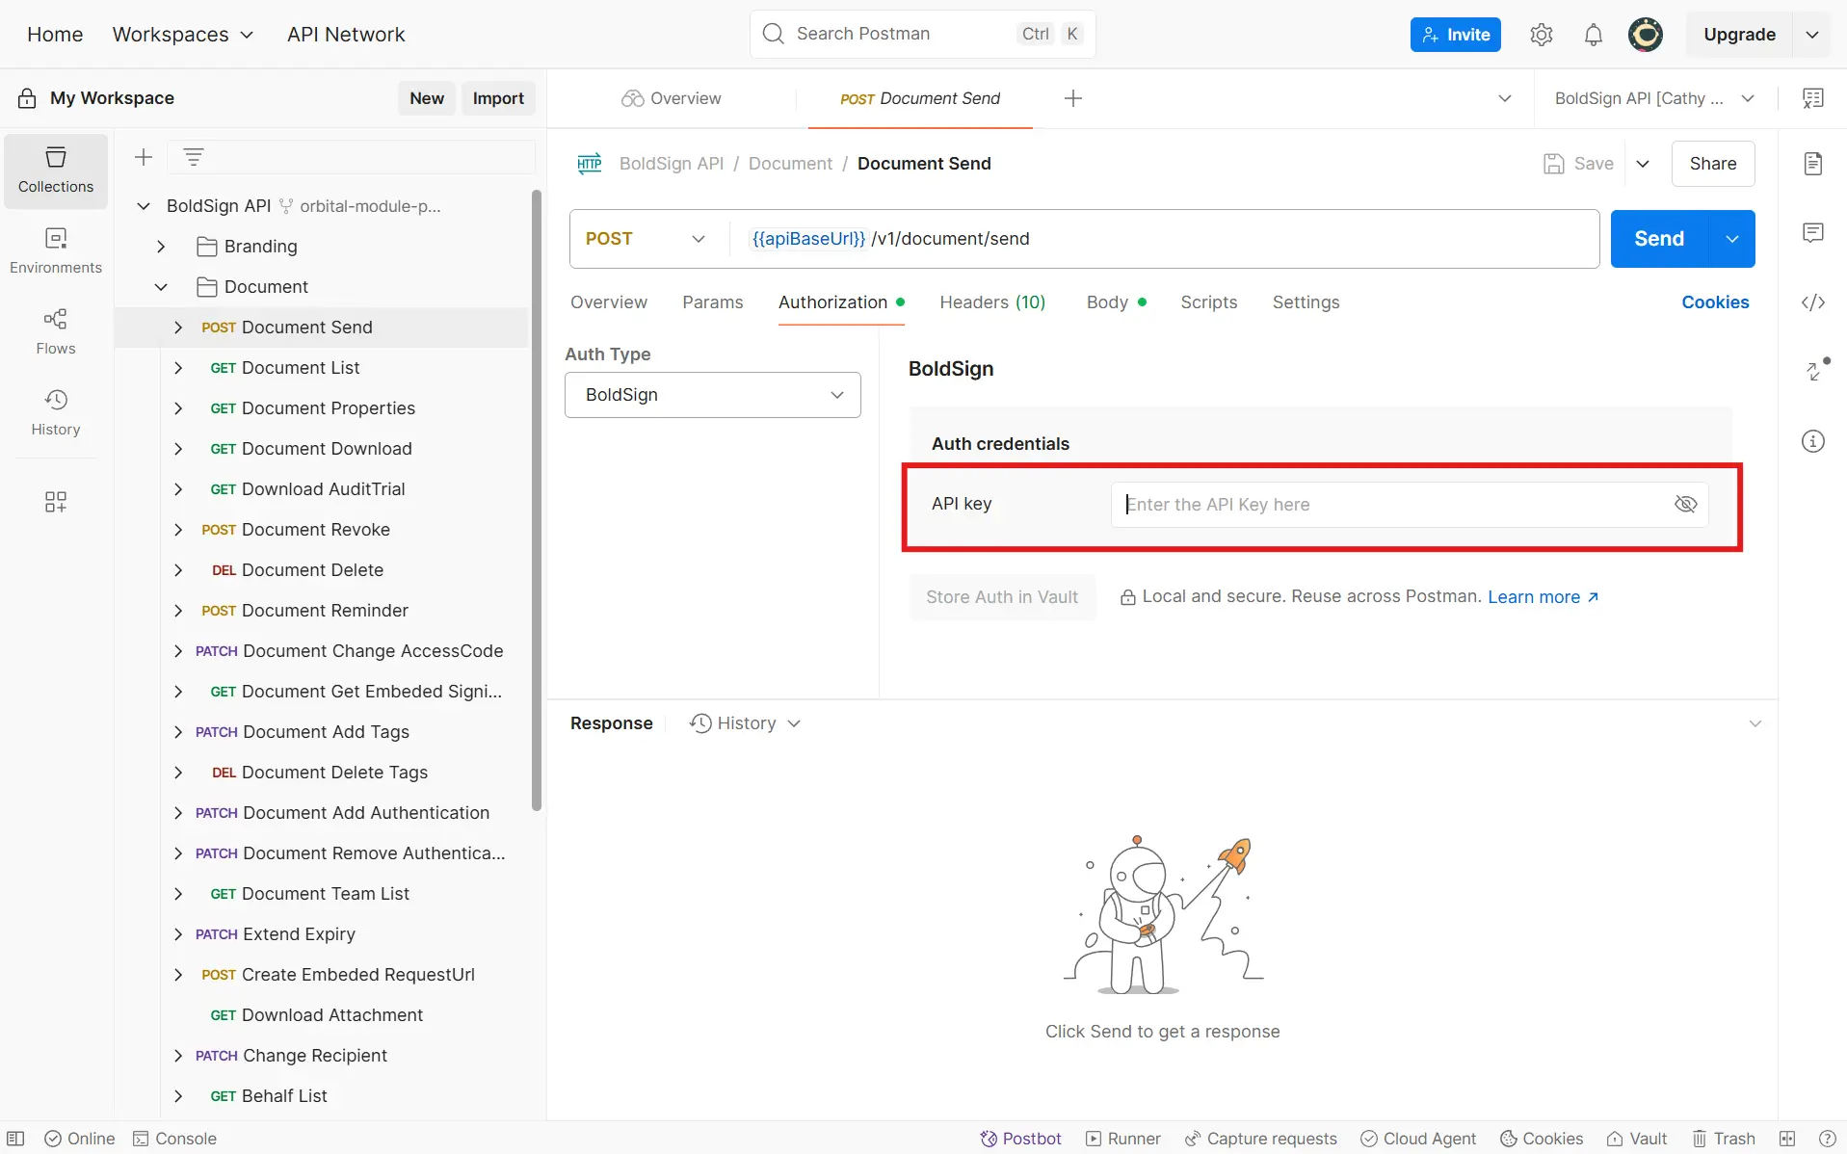Expand the Document List request
The width and height of the screenshot is (1847, 1154).
click(x=178, y=368)
